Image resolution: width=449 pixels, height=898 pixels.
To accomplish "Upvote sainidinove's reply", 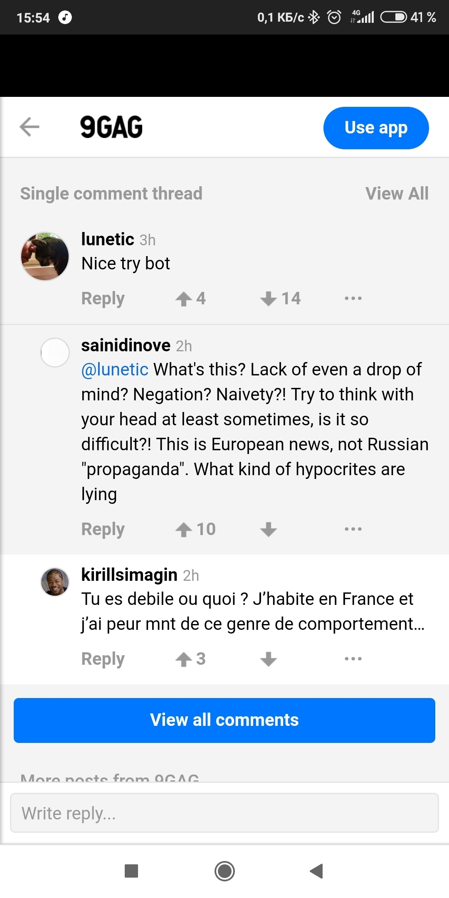I will tap(184, 529).
